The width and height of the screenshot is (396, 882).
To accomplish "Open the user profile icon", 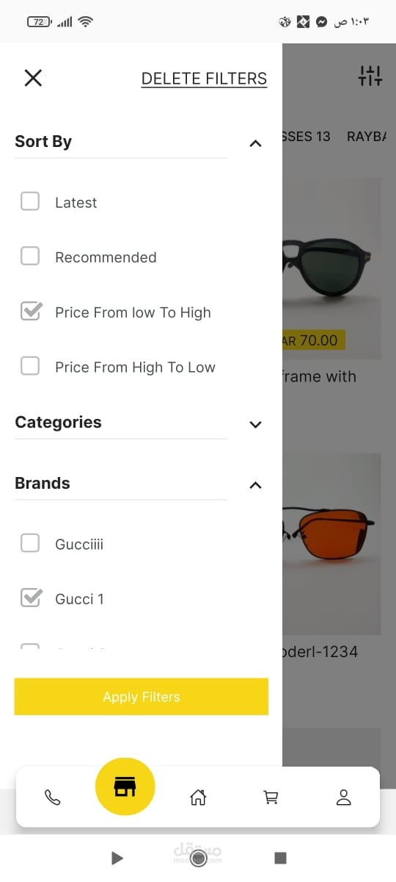I will [344, 797].
